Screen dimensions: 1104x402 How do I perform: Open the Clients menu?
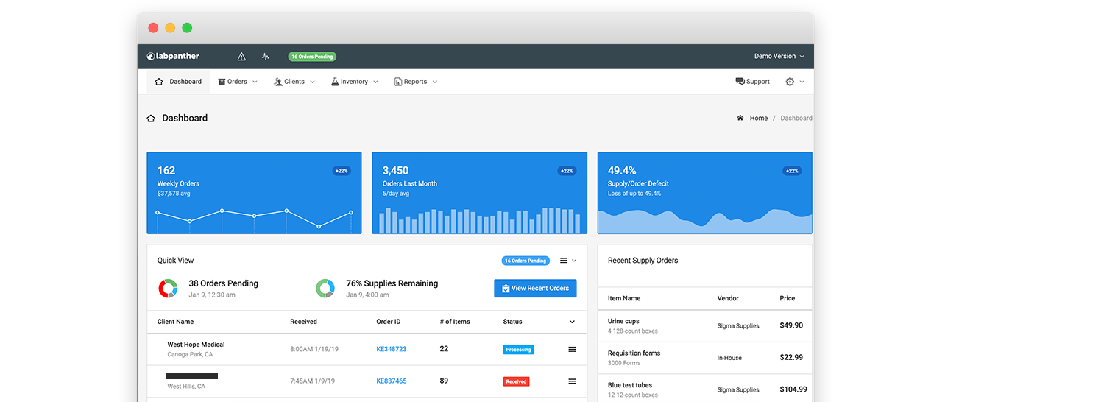294,82
